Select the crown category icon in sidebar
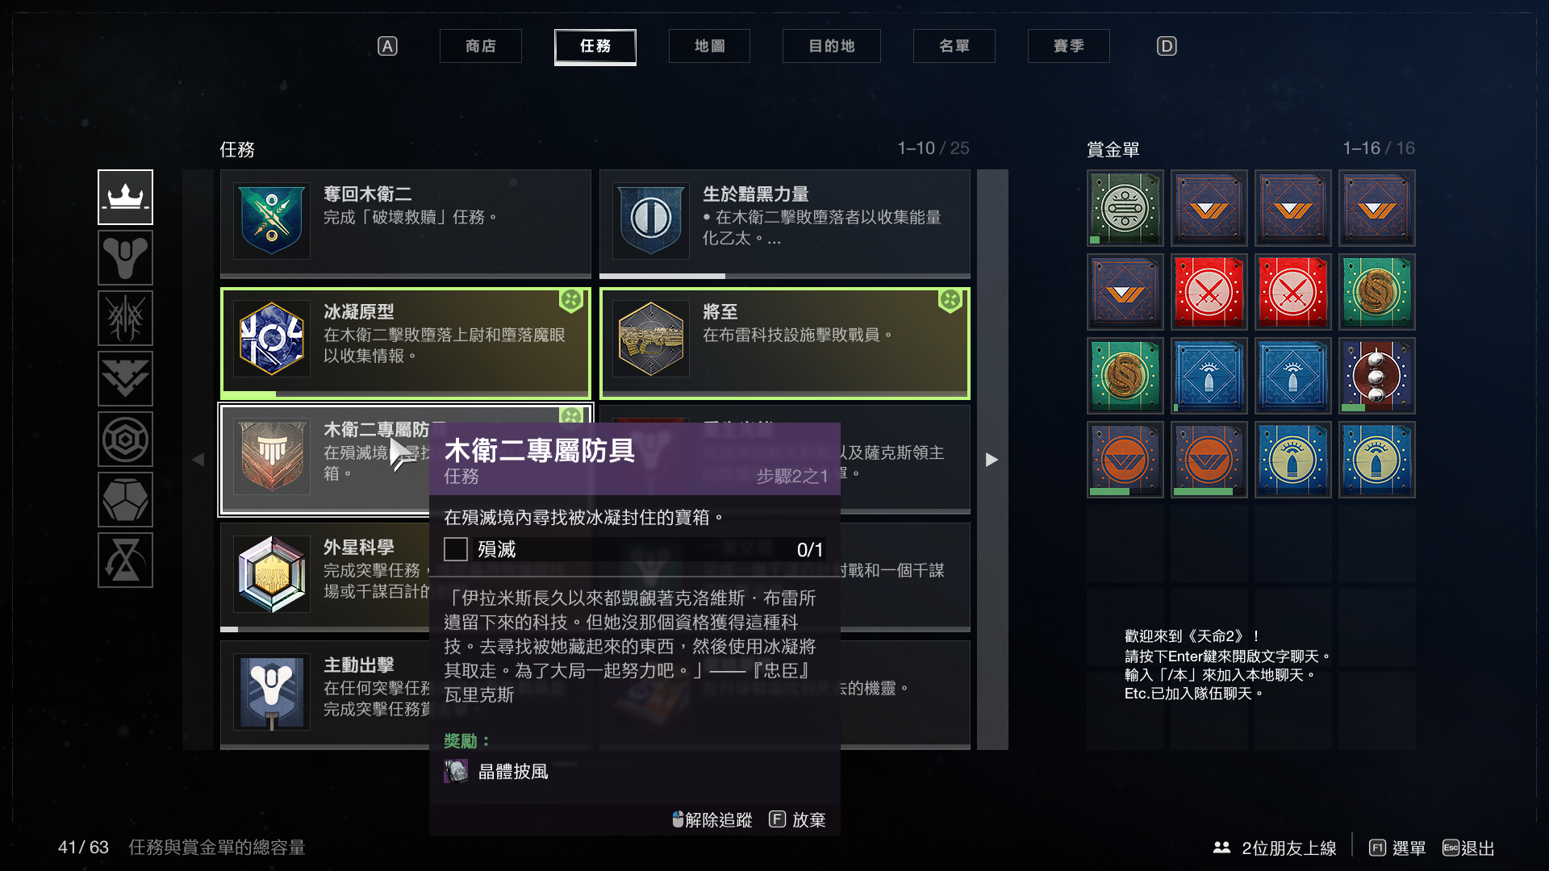 tap(125, 197)
